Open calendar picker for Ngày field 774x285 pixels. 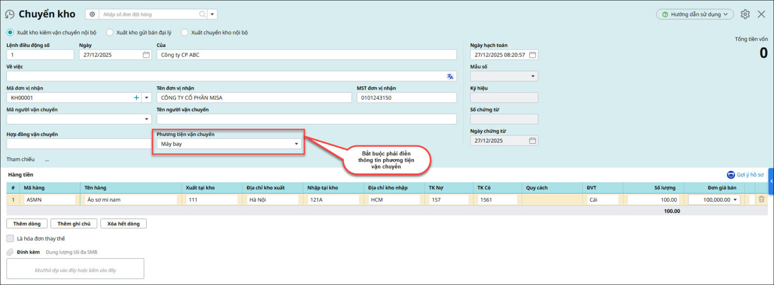pos(146,55)
